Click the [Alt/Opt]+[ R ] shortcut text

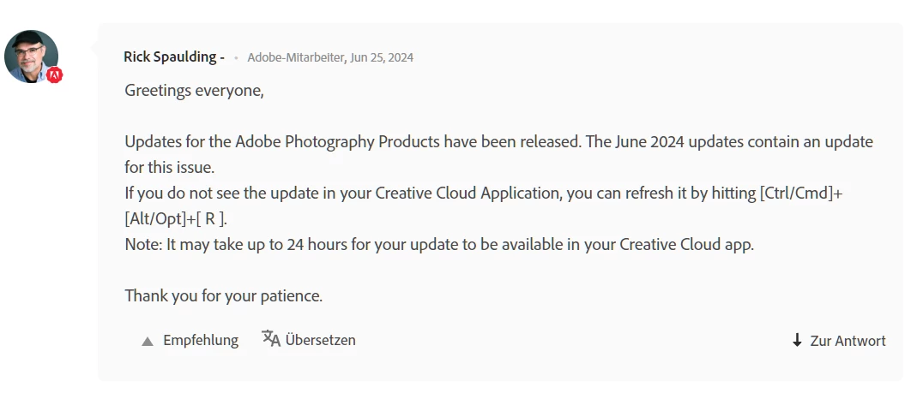176,218
